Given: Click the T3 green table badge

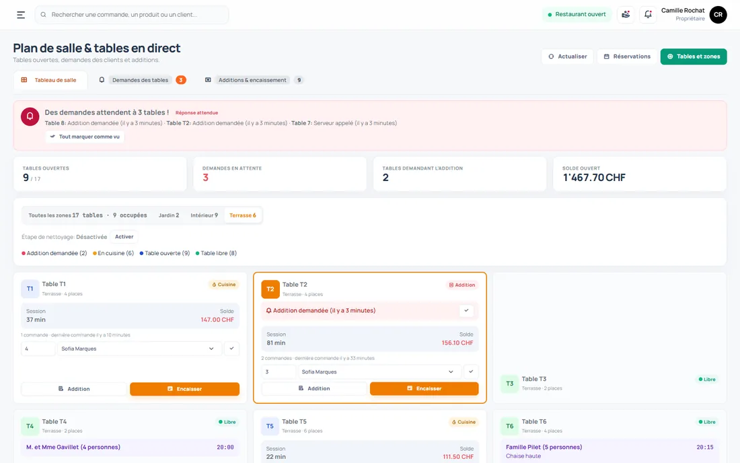Looking at the screenshot, I should point(510,383).
